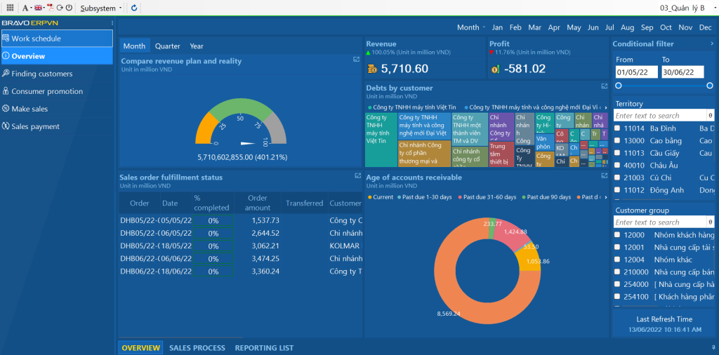The height and width of the screenshot is (355, 719).
Task: Pin the panel using the pin icon
Action: pyautogui.click(x=712, y=347)
